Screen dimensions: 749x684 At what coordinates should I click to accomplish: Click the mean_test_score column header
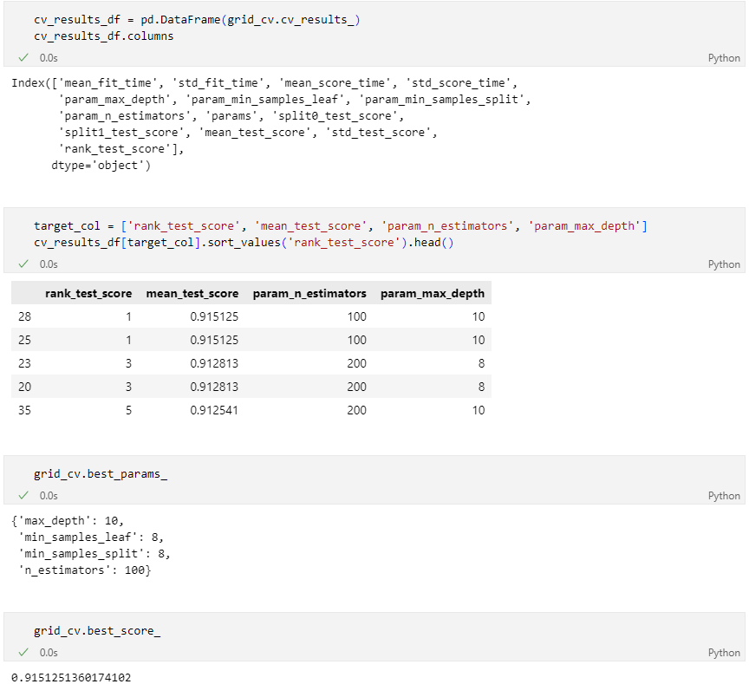(x=192, y=293)
